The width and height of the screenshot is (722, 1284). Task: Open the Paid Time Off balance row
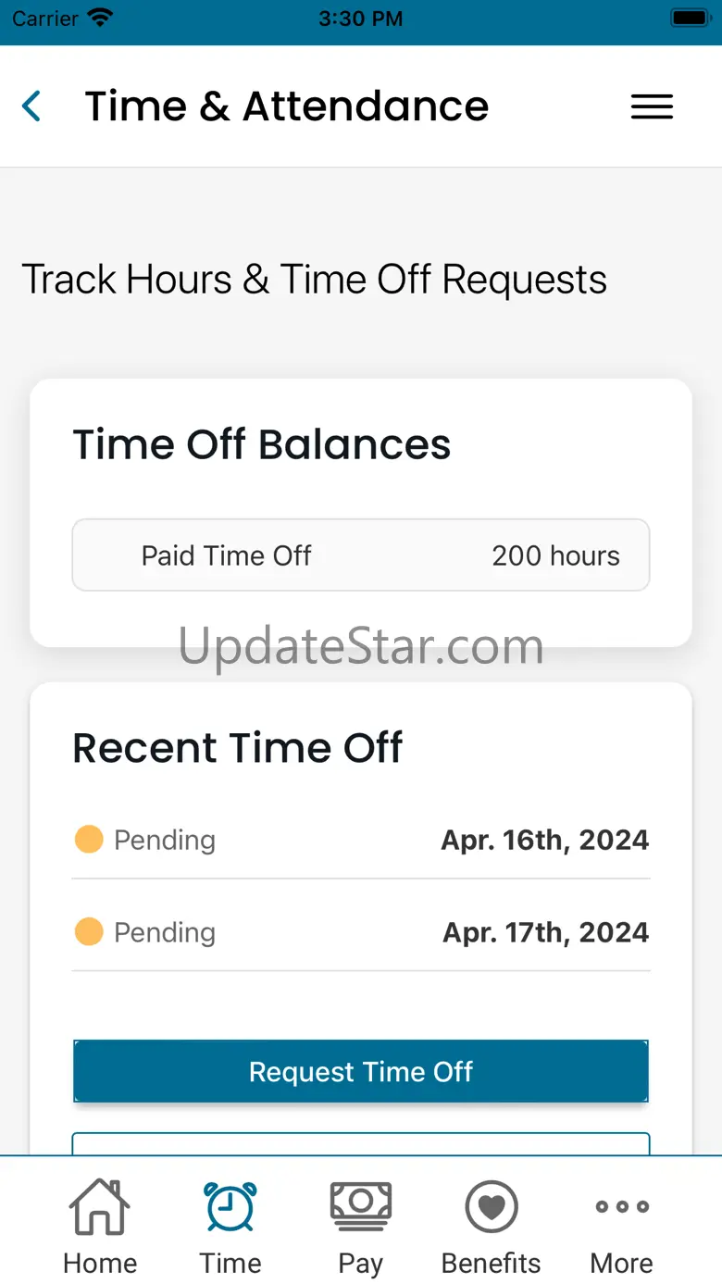click(x=361, y=555)
